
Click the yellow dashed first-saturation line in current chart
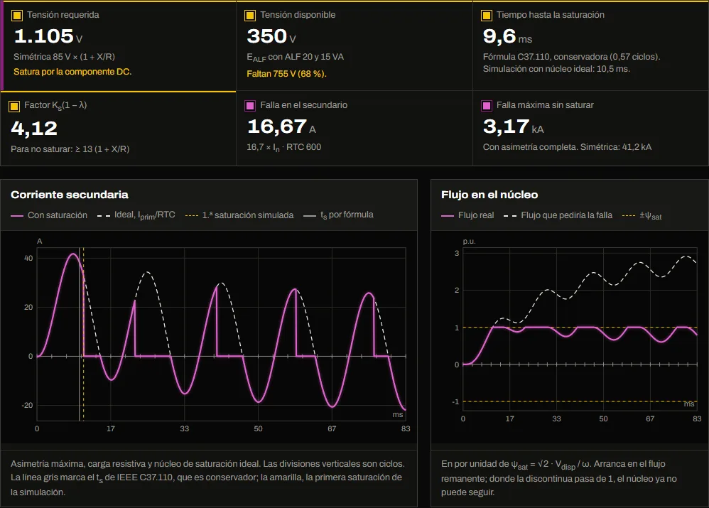(x=84, y=335)
